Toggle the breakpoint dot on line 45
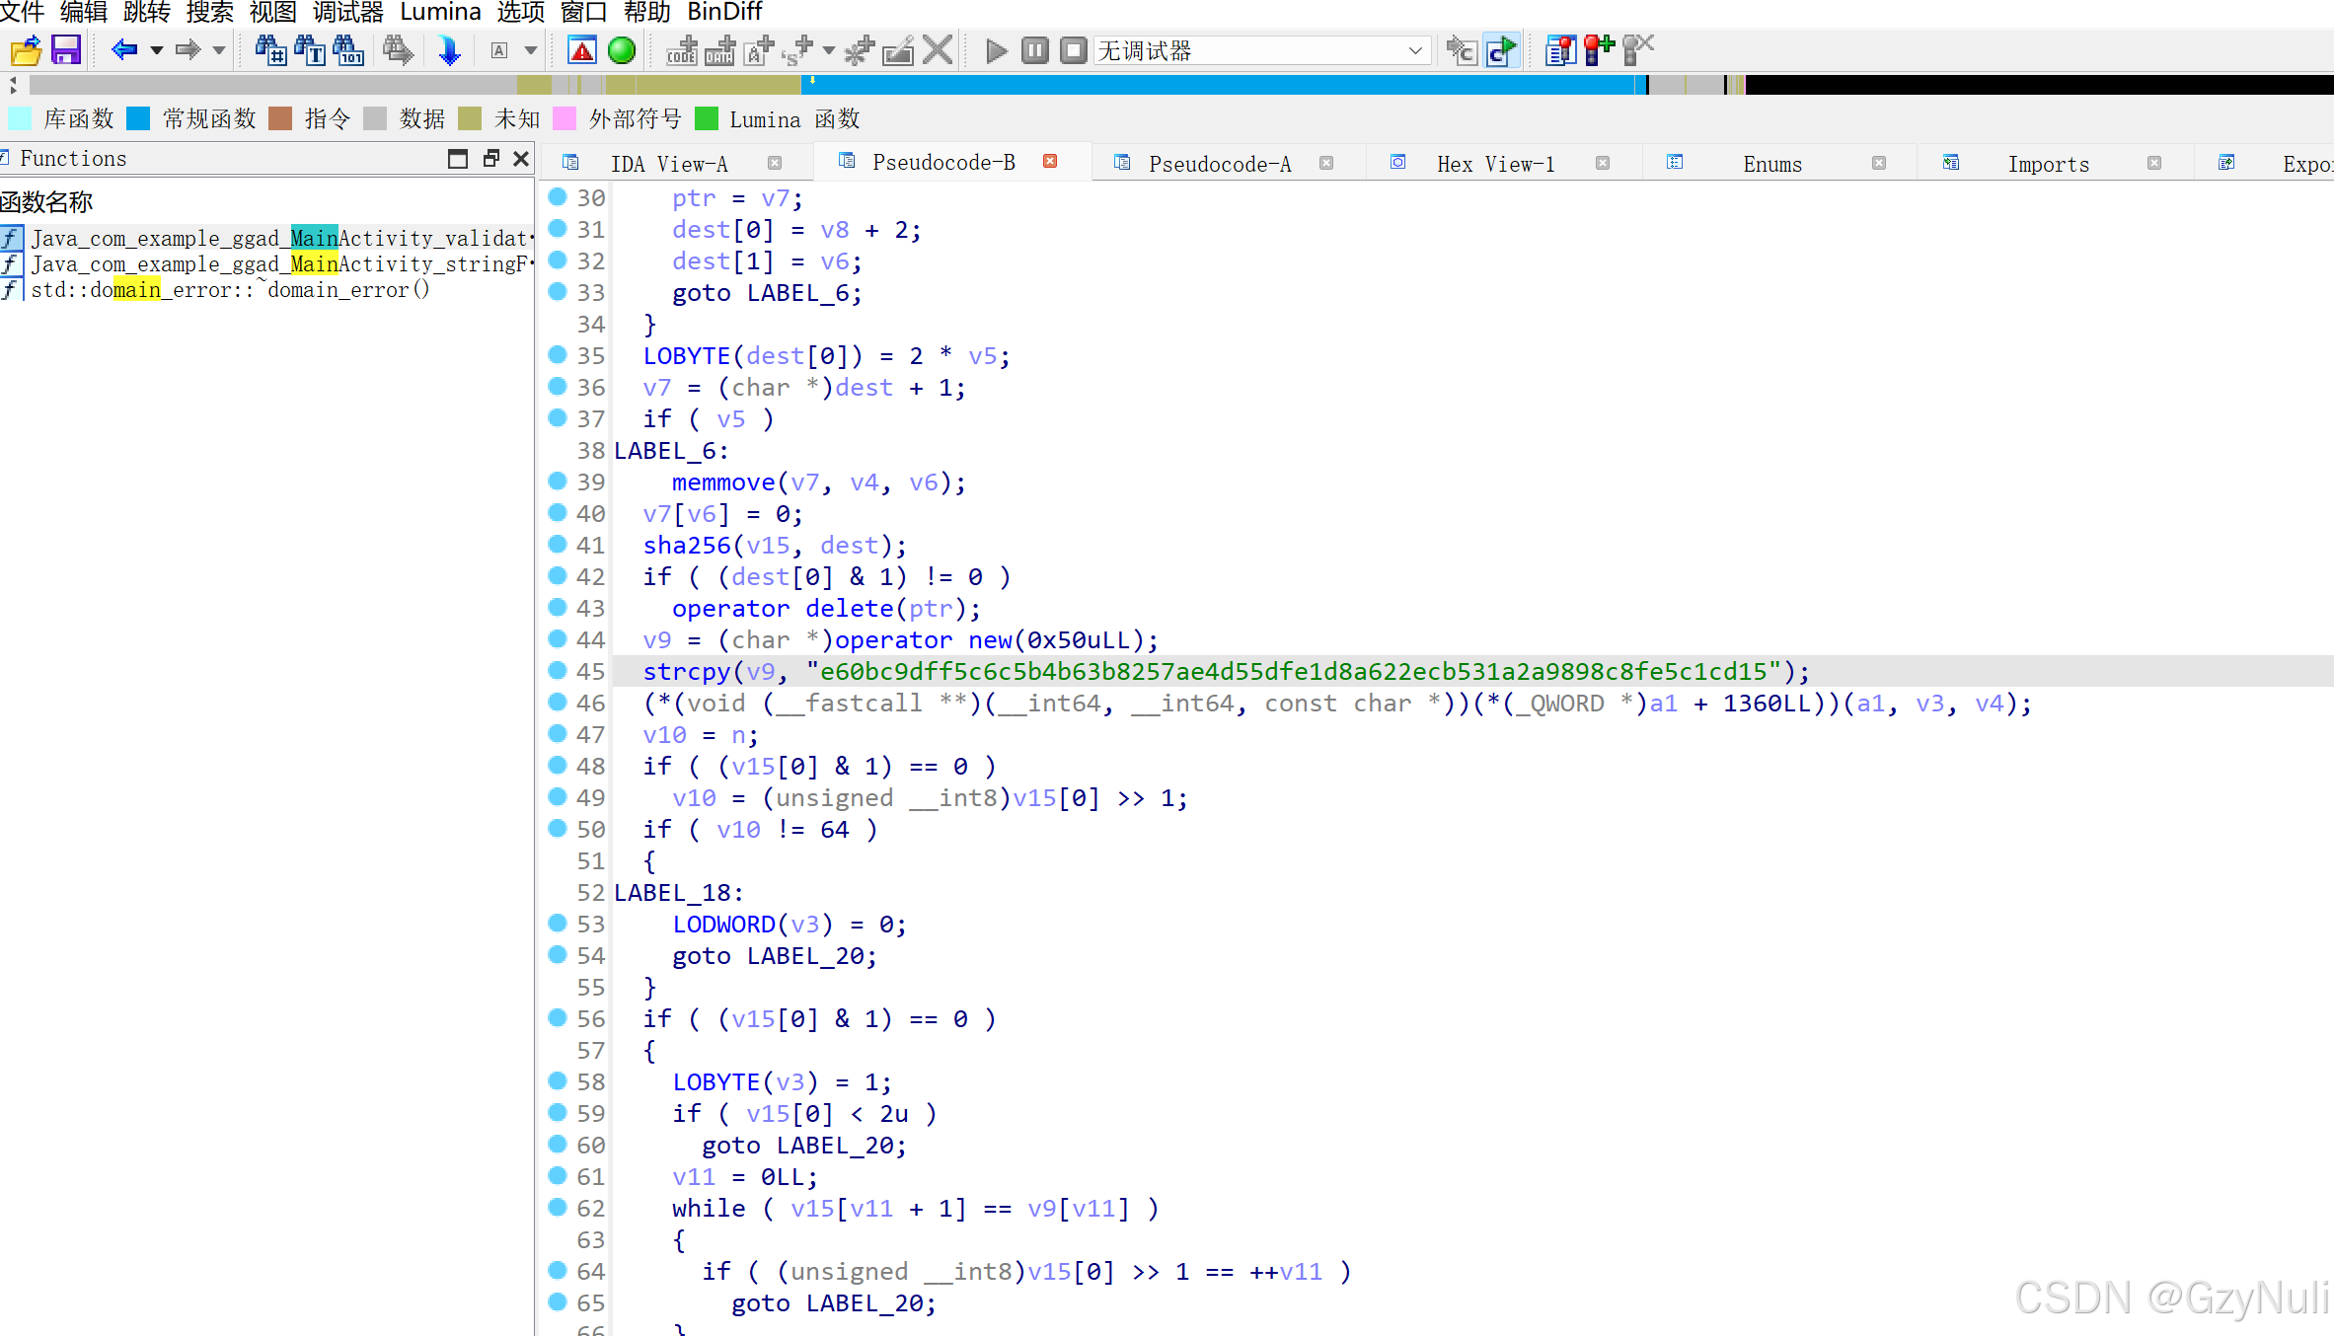 tap(558, 670)
